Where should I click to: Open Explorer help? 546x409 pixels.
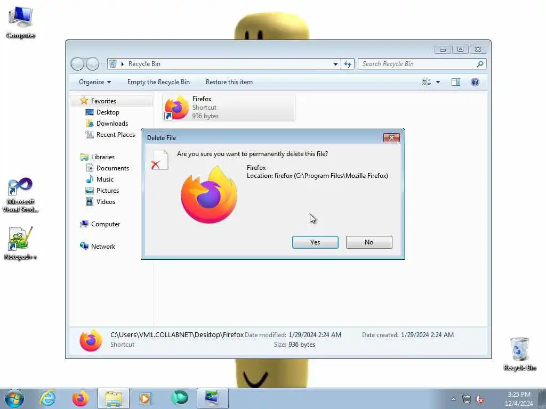coord(475,82)
